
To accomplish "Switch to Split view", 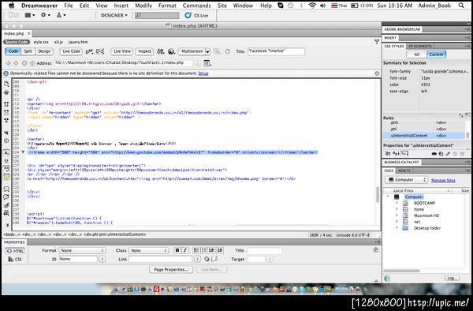I will coord(28,51).
